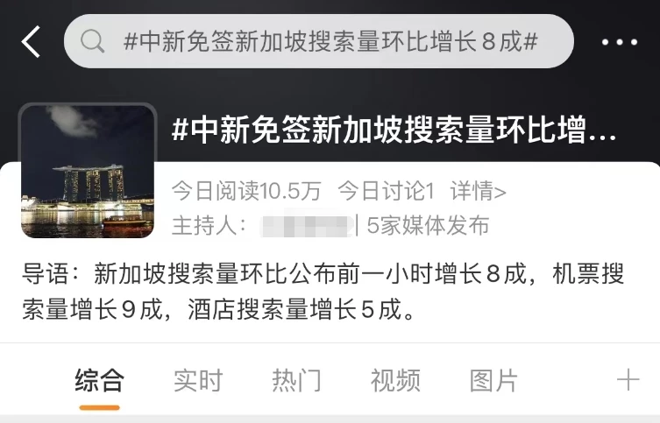Viewport: 660px width, 423px height.
Task: Go back using the left arrow icon
Action: pyautogui.click(x=32, y=42)
